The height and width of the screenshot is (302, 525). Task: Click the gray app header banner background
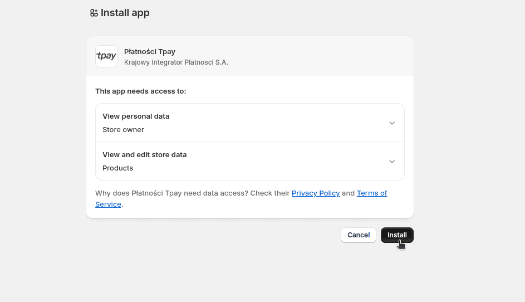[x=323, y=56]
